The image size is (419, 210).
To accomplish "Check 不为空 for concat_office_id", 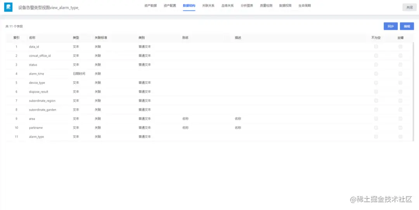I will pos(376,56).
